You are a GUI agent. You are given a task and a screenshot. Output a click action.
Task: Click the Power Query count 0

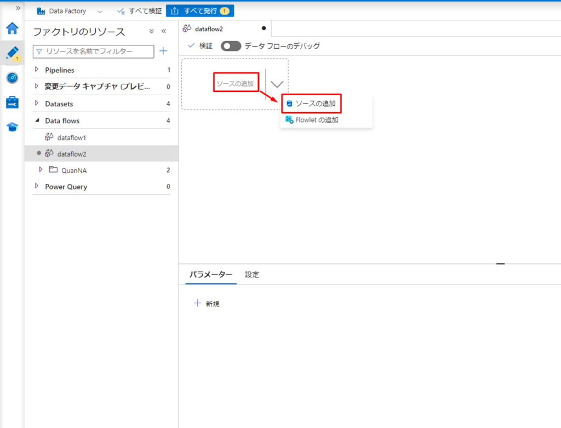pyautogui.click(x=168, y=186)
